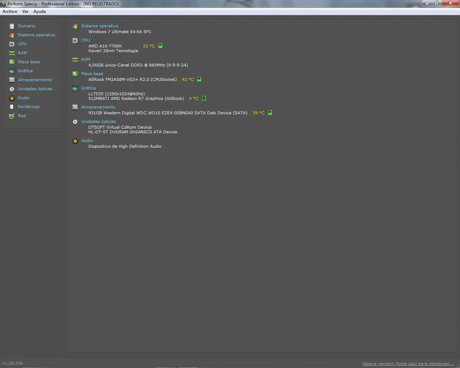Click the Placa base motherboard icon in sidebar
Viewport: 460px width, 368px height.
(x=12, y=62)
